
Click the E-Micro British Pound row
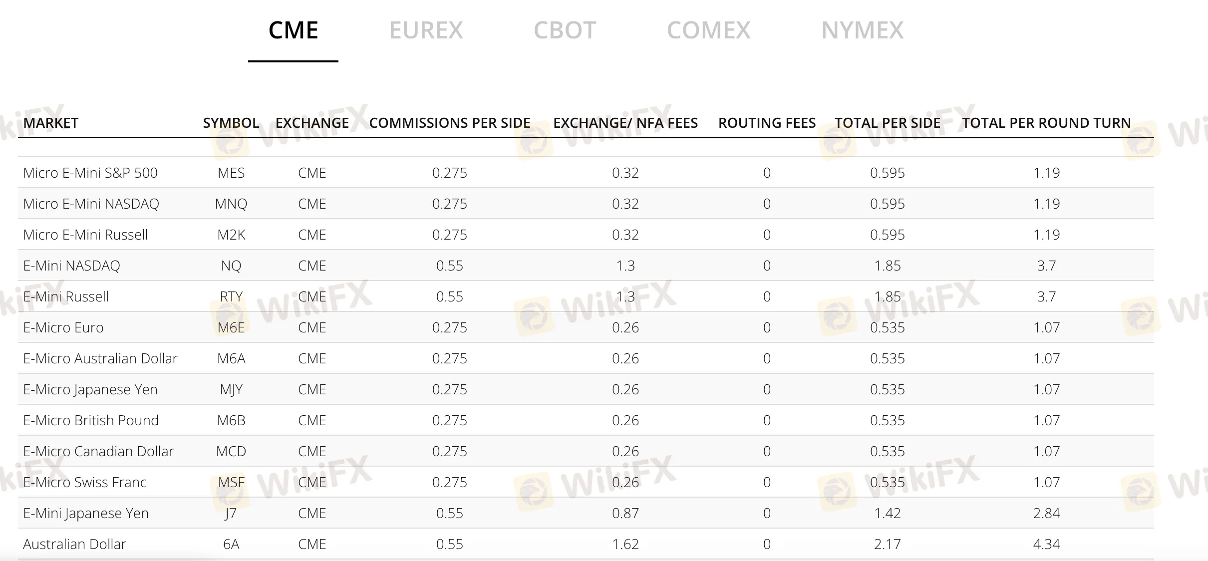[91, 420]
